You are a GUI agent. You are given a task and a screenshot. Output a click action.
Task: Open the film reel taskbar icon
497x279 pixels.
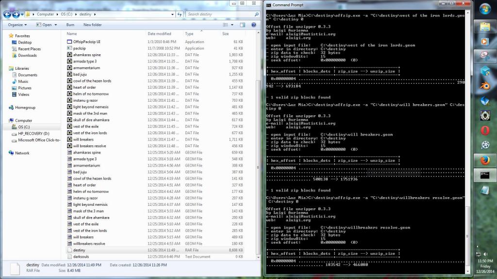tap(485, 145)
